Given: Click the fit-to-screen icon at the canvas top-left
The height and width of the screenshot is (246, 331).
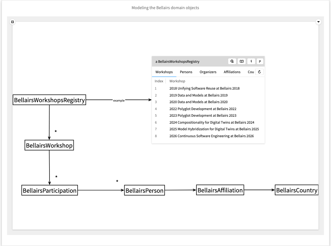Looking at the screenshot, I should pyautogui.click(x=12, y=22).
